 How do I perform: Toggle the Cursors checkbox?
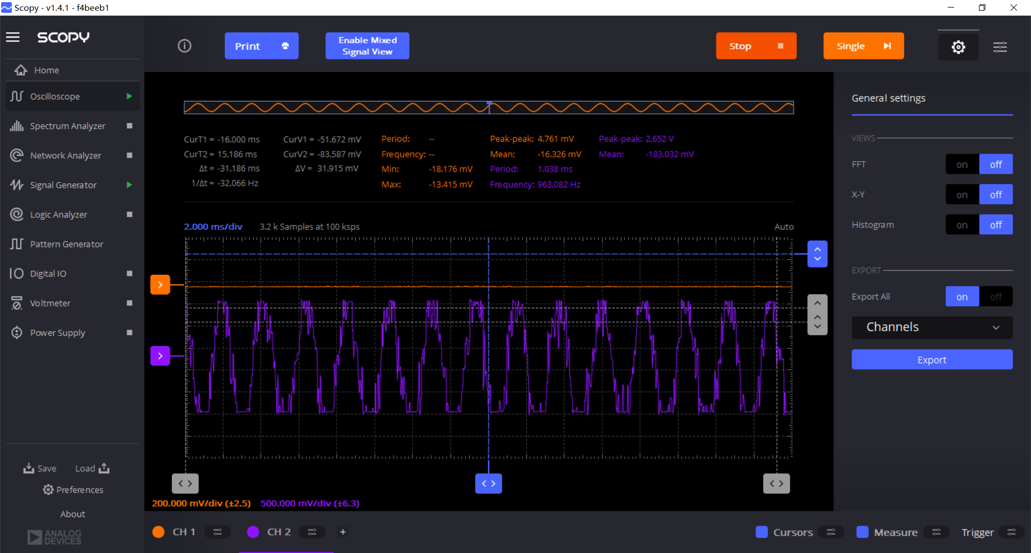coord(761,532)
